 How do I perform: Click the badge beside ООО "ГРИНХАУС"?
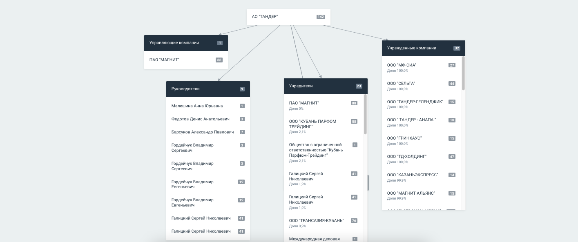pyautogui.click(x=452, y=138)
